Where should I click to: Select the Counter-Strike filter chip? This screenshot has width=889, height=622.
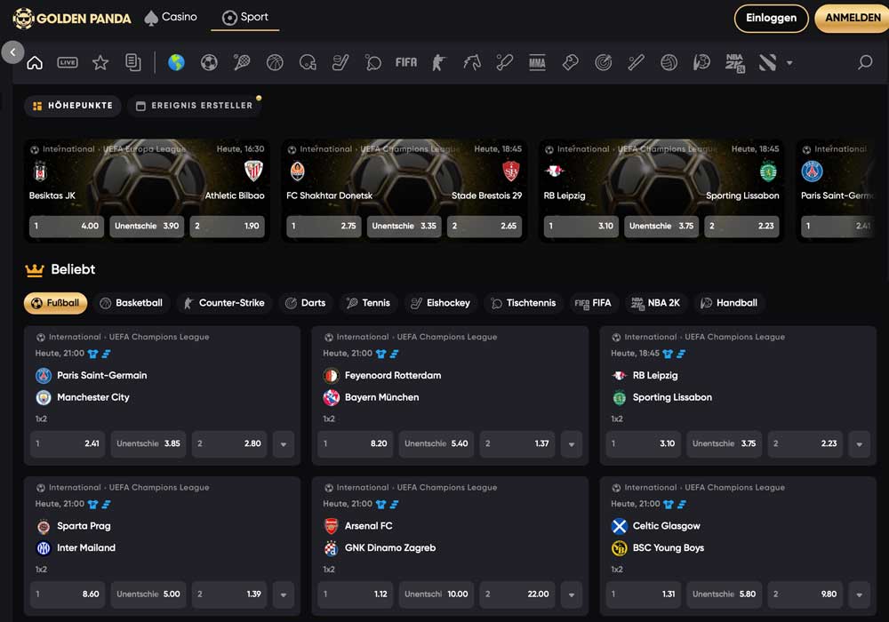(x=225, y=303)
